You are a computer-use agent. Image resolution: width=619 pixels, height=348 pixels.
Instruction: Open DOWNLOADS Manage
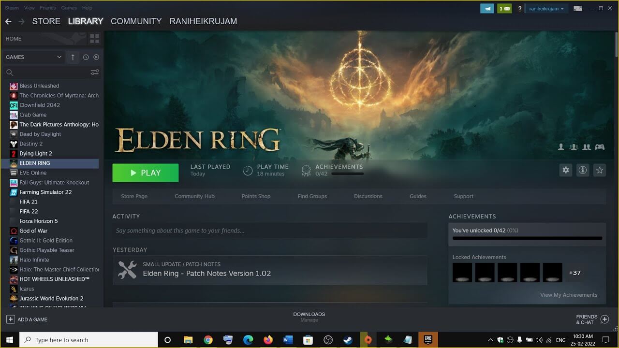coord(309,317)
